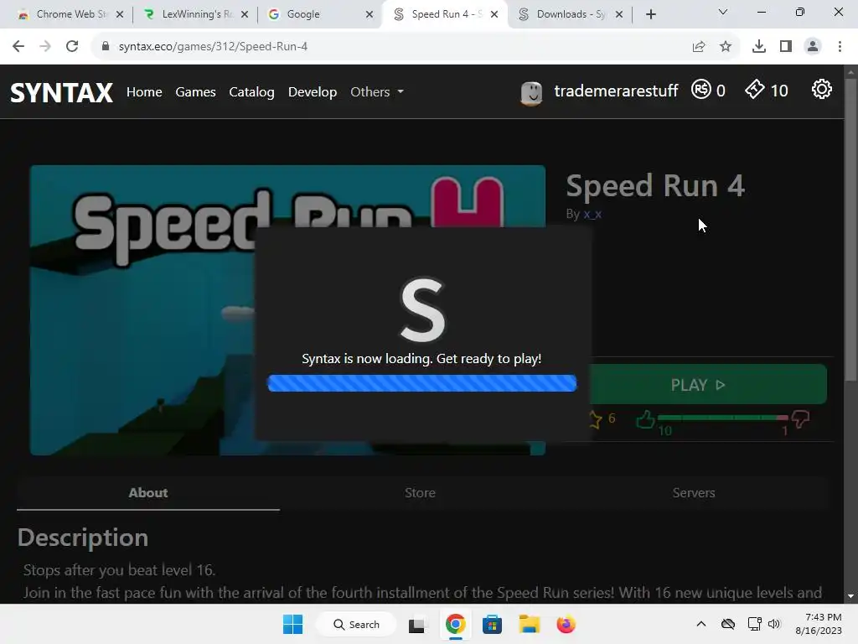Image resolution: width=858 pixels, height=644 pixels.
Task: Click the SYNTAX logo
Action: (62, 92)
